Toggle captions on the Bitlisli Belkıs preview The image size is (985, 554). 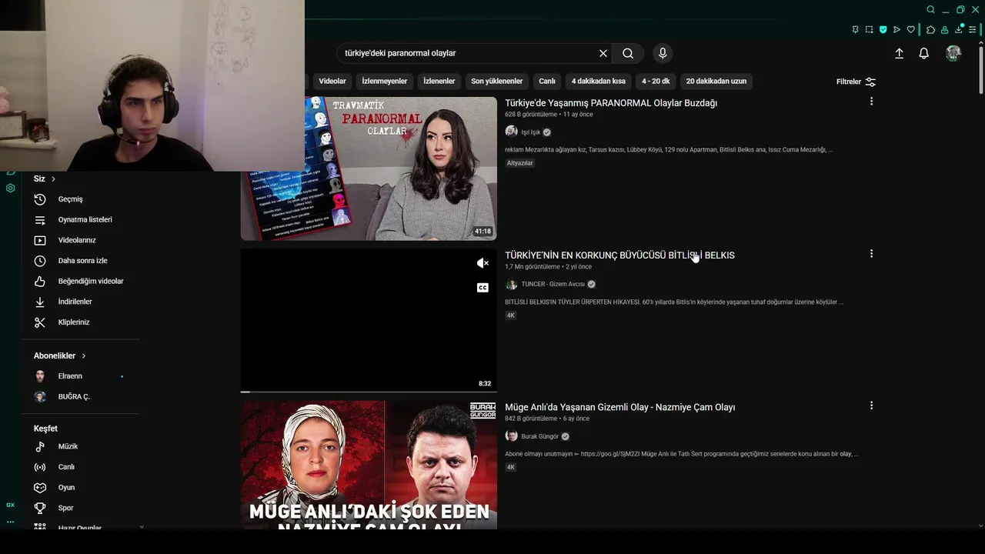pos(482,288)
